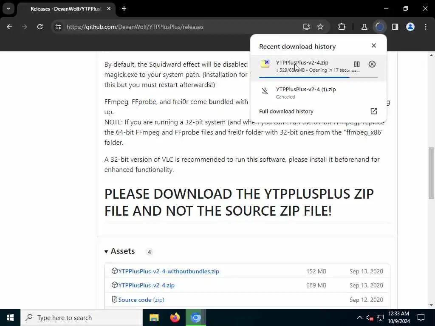This screenshot has width=435, height=326.
Task: Go back to the previous page
Action: [9, 27]
